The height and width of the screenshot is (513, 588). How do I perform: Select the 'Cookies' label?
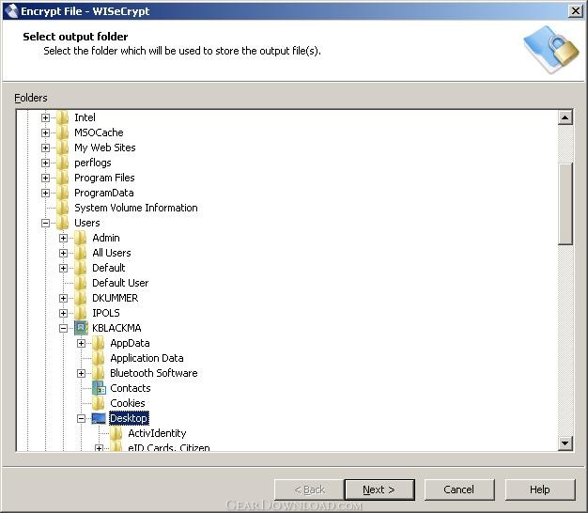point(128,403)
